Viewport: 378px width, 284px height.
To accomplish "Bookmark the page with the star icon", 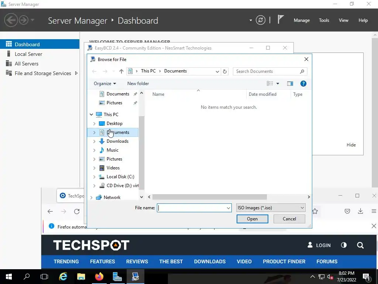I will (315, 212).
